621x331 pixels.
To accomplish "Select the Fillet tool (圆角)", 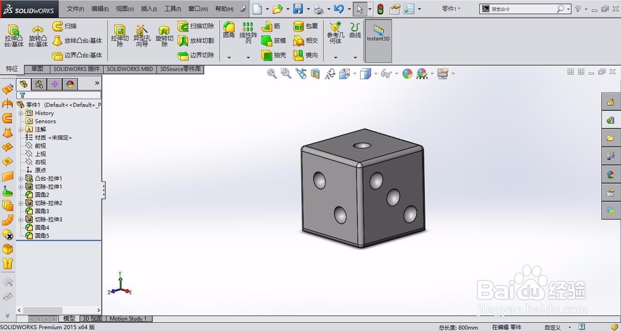I will tap(229, 30).
